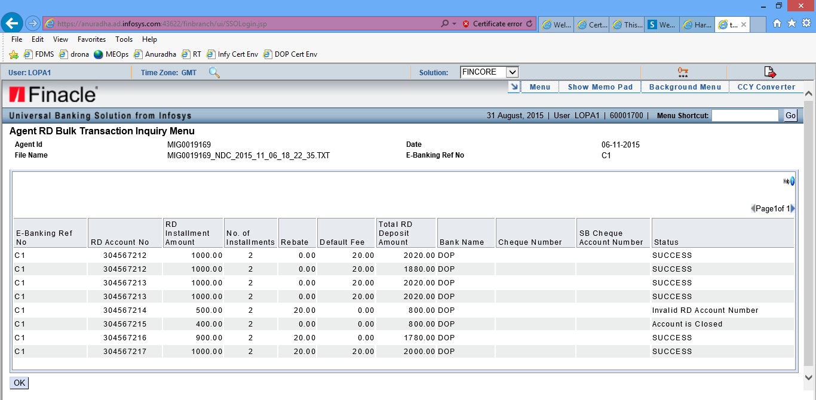Click the Go button next to Menu Shortcut
The width and height of the screenshot is (816, 400).
click(790, 115)
